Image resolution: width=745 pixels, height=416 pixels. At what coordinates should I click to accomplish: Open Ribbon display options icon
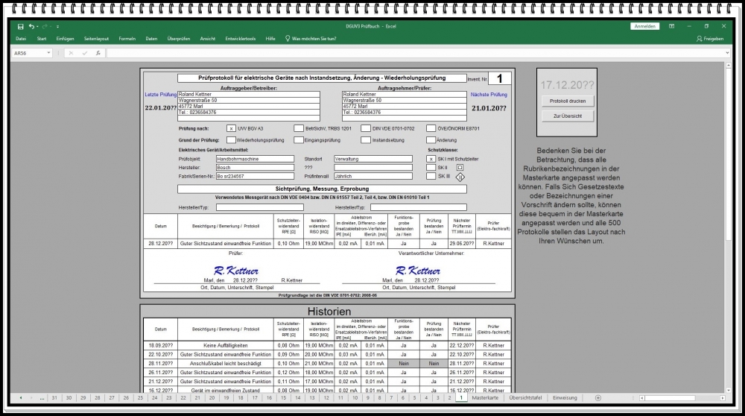pos(671,26)
